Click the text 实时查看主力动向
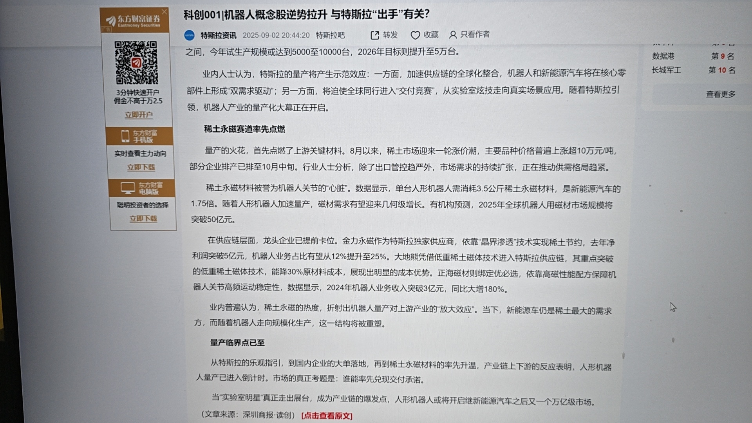752x423 pixels. [140, 154]
